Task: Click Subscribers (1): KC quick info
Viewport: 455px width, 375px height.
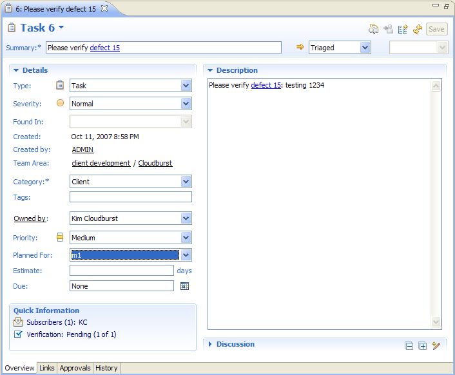Action: point(57,322)
